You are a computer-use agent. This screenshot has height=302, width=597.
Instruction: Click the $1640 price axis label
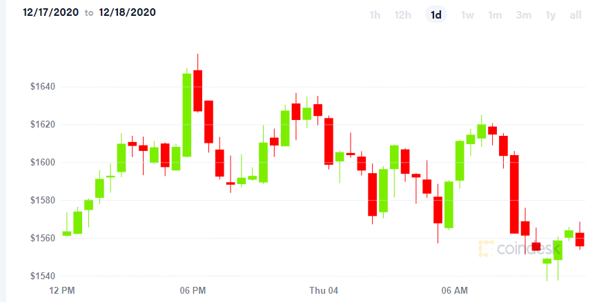point(43,87)
